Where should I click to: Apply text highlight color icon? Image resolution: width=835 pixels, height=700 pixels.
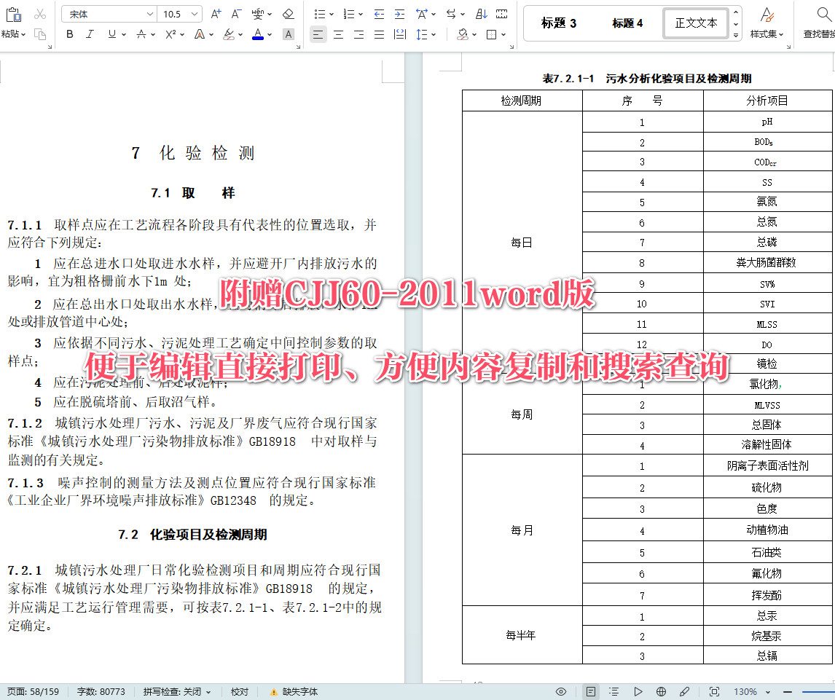coord(228,34)
